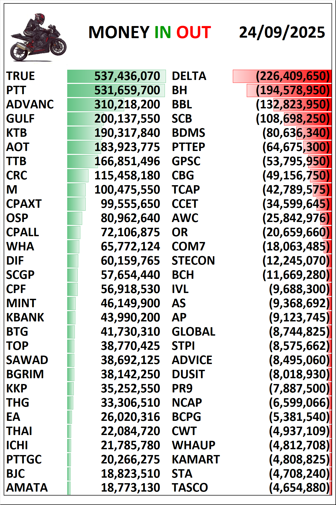Click the KAMART stock label
Screen dimensions: 336x505
(196, 460)
